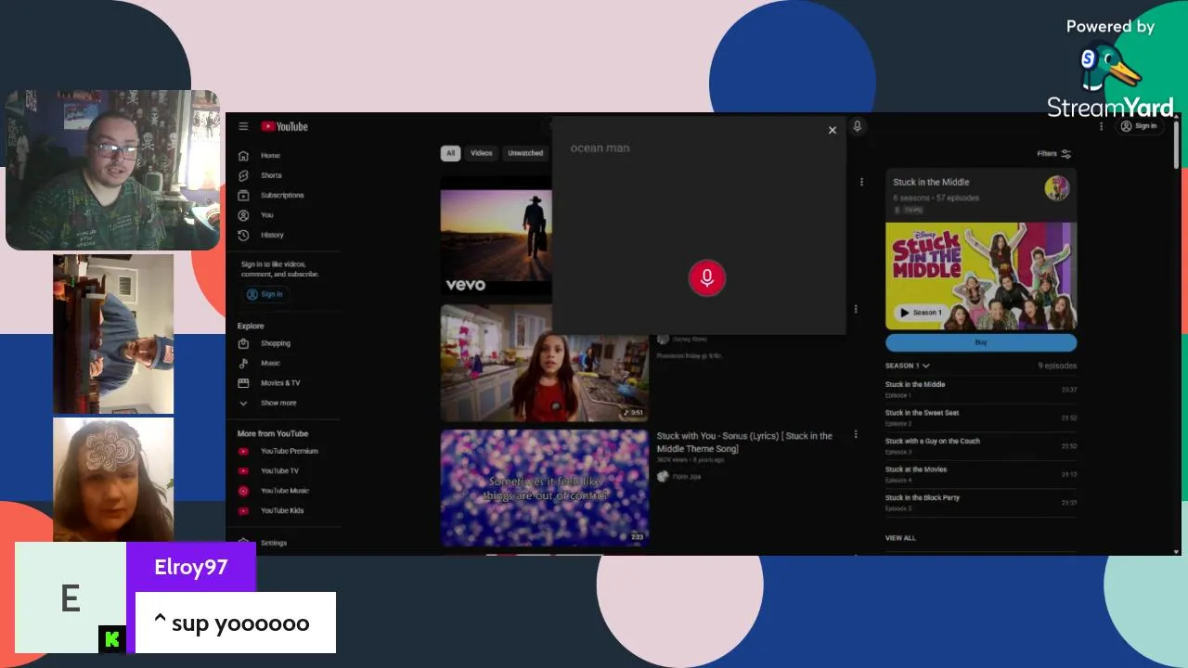Screen dimensions: 1188x668
Task: Click the YouTube logo
Action: coord(284,126)
